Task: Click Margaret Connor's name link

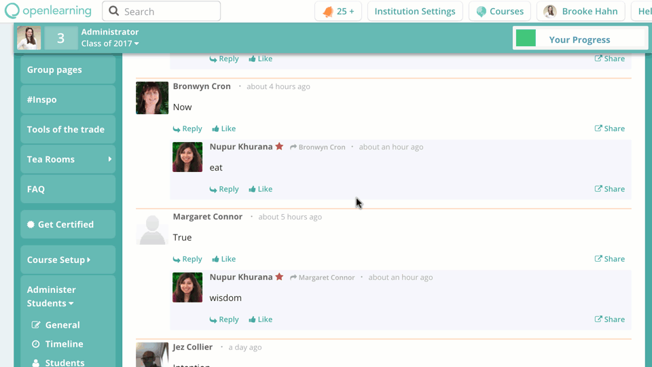Action: (208, 216)
